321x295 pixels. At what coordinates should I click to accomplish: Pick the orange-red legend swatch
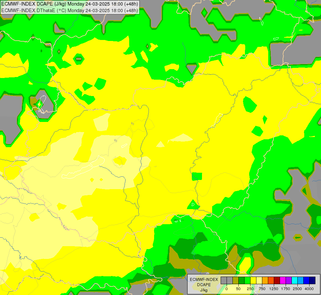[271, 280]
